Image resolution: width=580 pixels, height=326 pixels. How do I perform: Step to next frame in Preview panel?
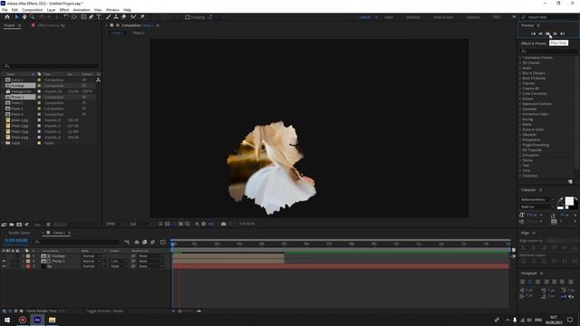point(556,34)
